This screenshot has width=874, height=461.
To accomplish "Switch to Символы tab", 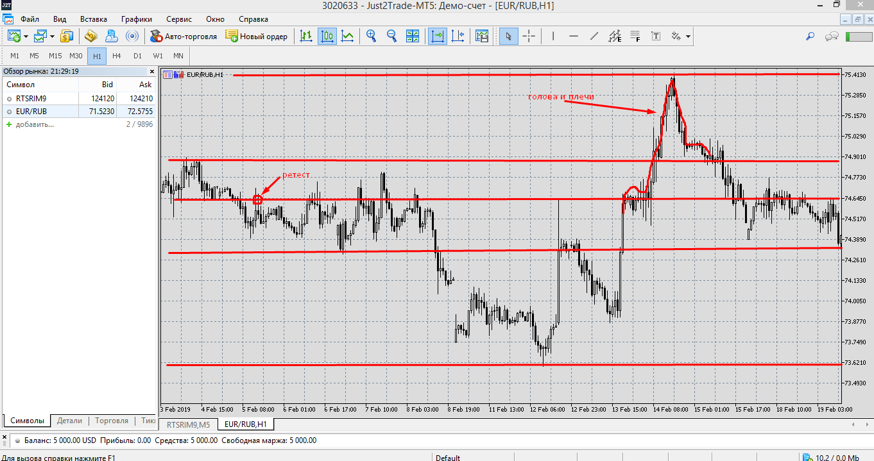I will click(x=27, y=421).
